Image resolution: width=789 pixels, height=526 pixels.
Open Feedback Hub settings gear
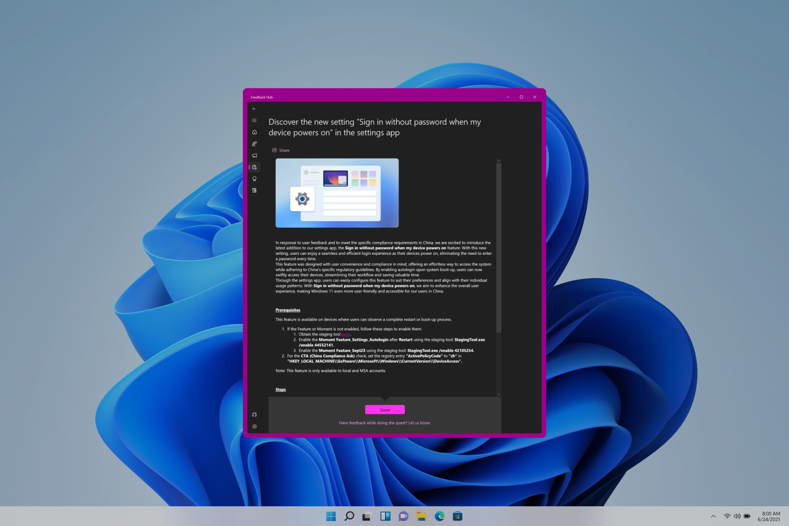point(254,427)
